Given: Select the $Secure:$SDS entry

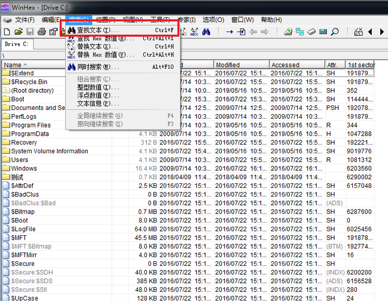Looking at the screenshot, I should tap(32, 281).
